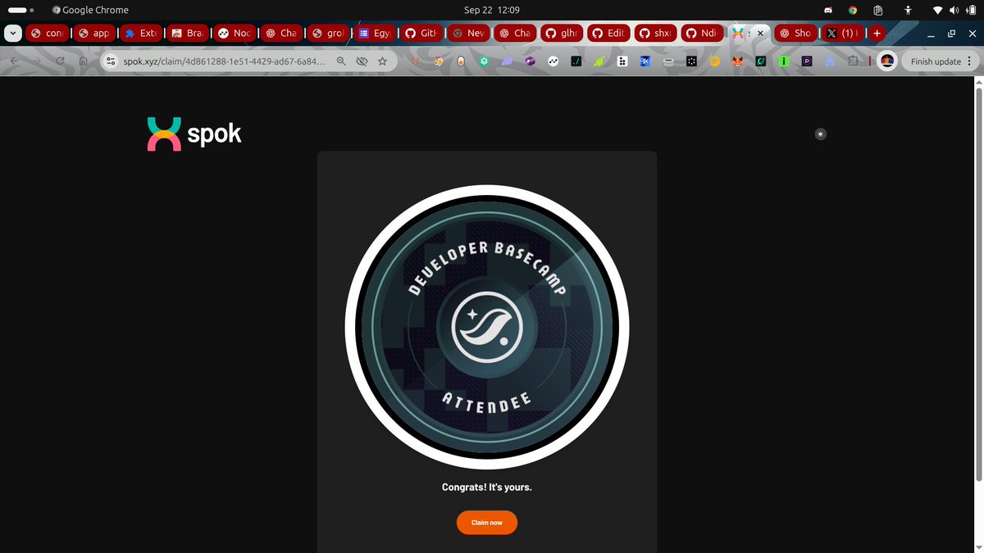Click the sparkle icon top-right of the page

(820, 134)
